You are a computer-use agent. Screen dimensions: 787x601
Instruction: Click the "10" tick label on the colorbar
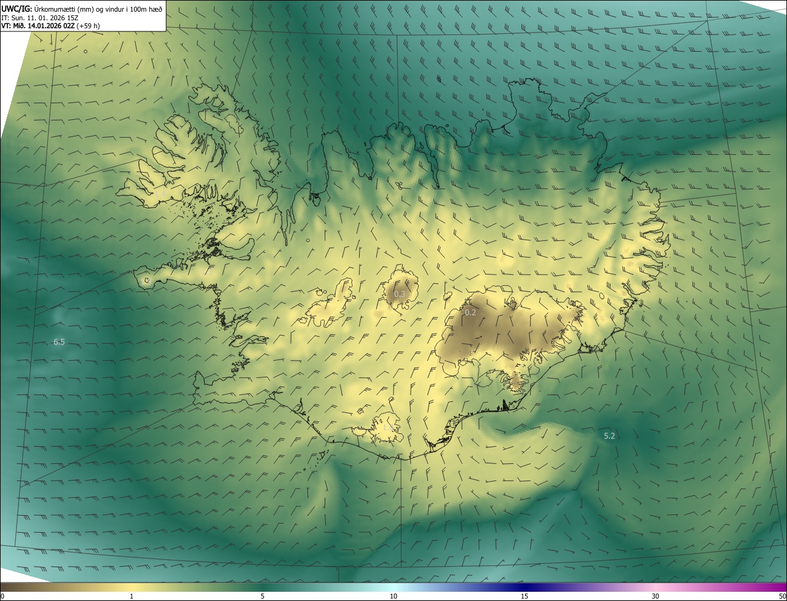pos(393,596)
